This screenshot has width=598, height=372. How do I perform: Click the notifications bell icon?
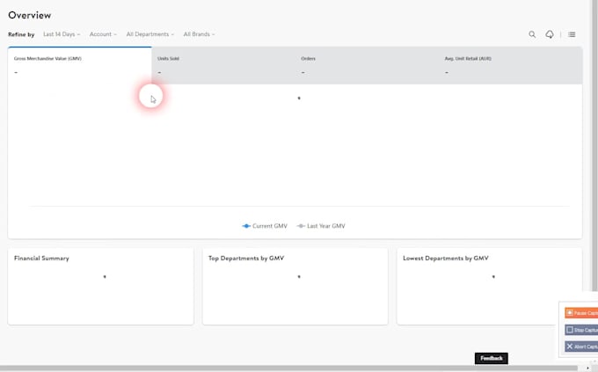tap(550, 34)
